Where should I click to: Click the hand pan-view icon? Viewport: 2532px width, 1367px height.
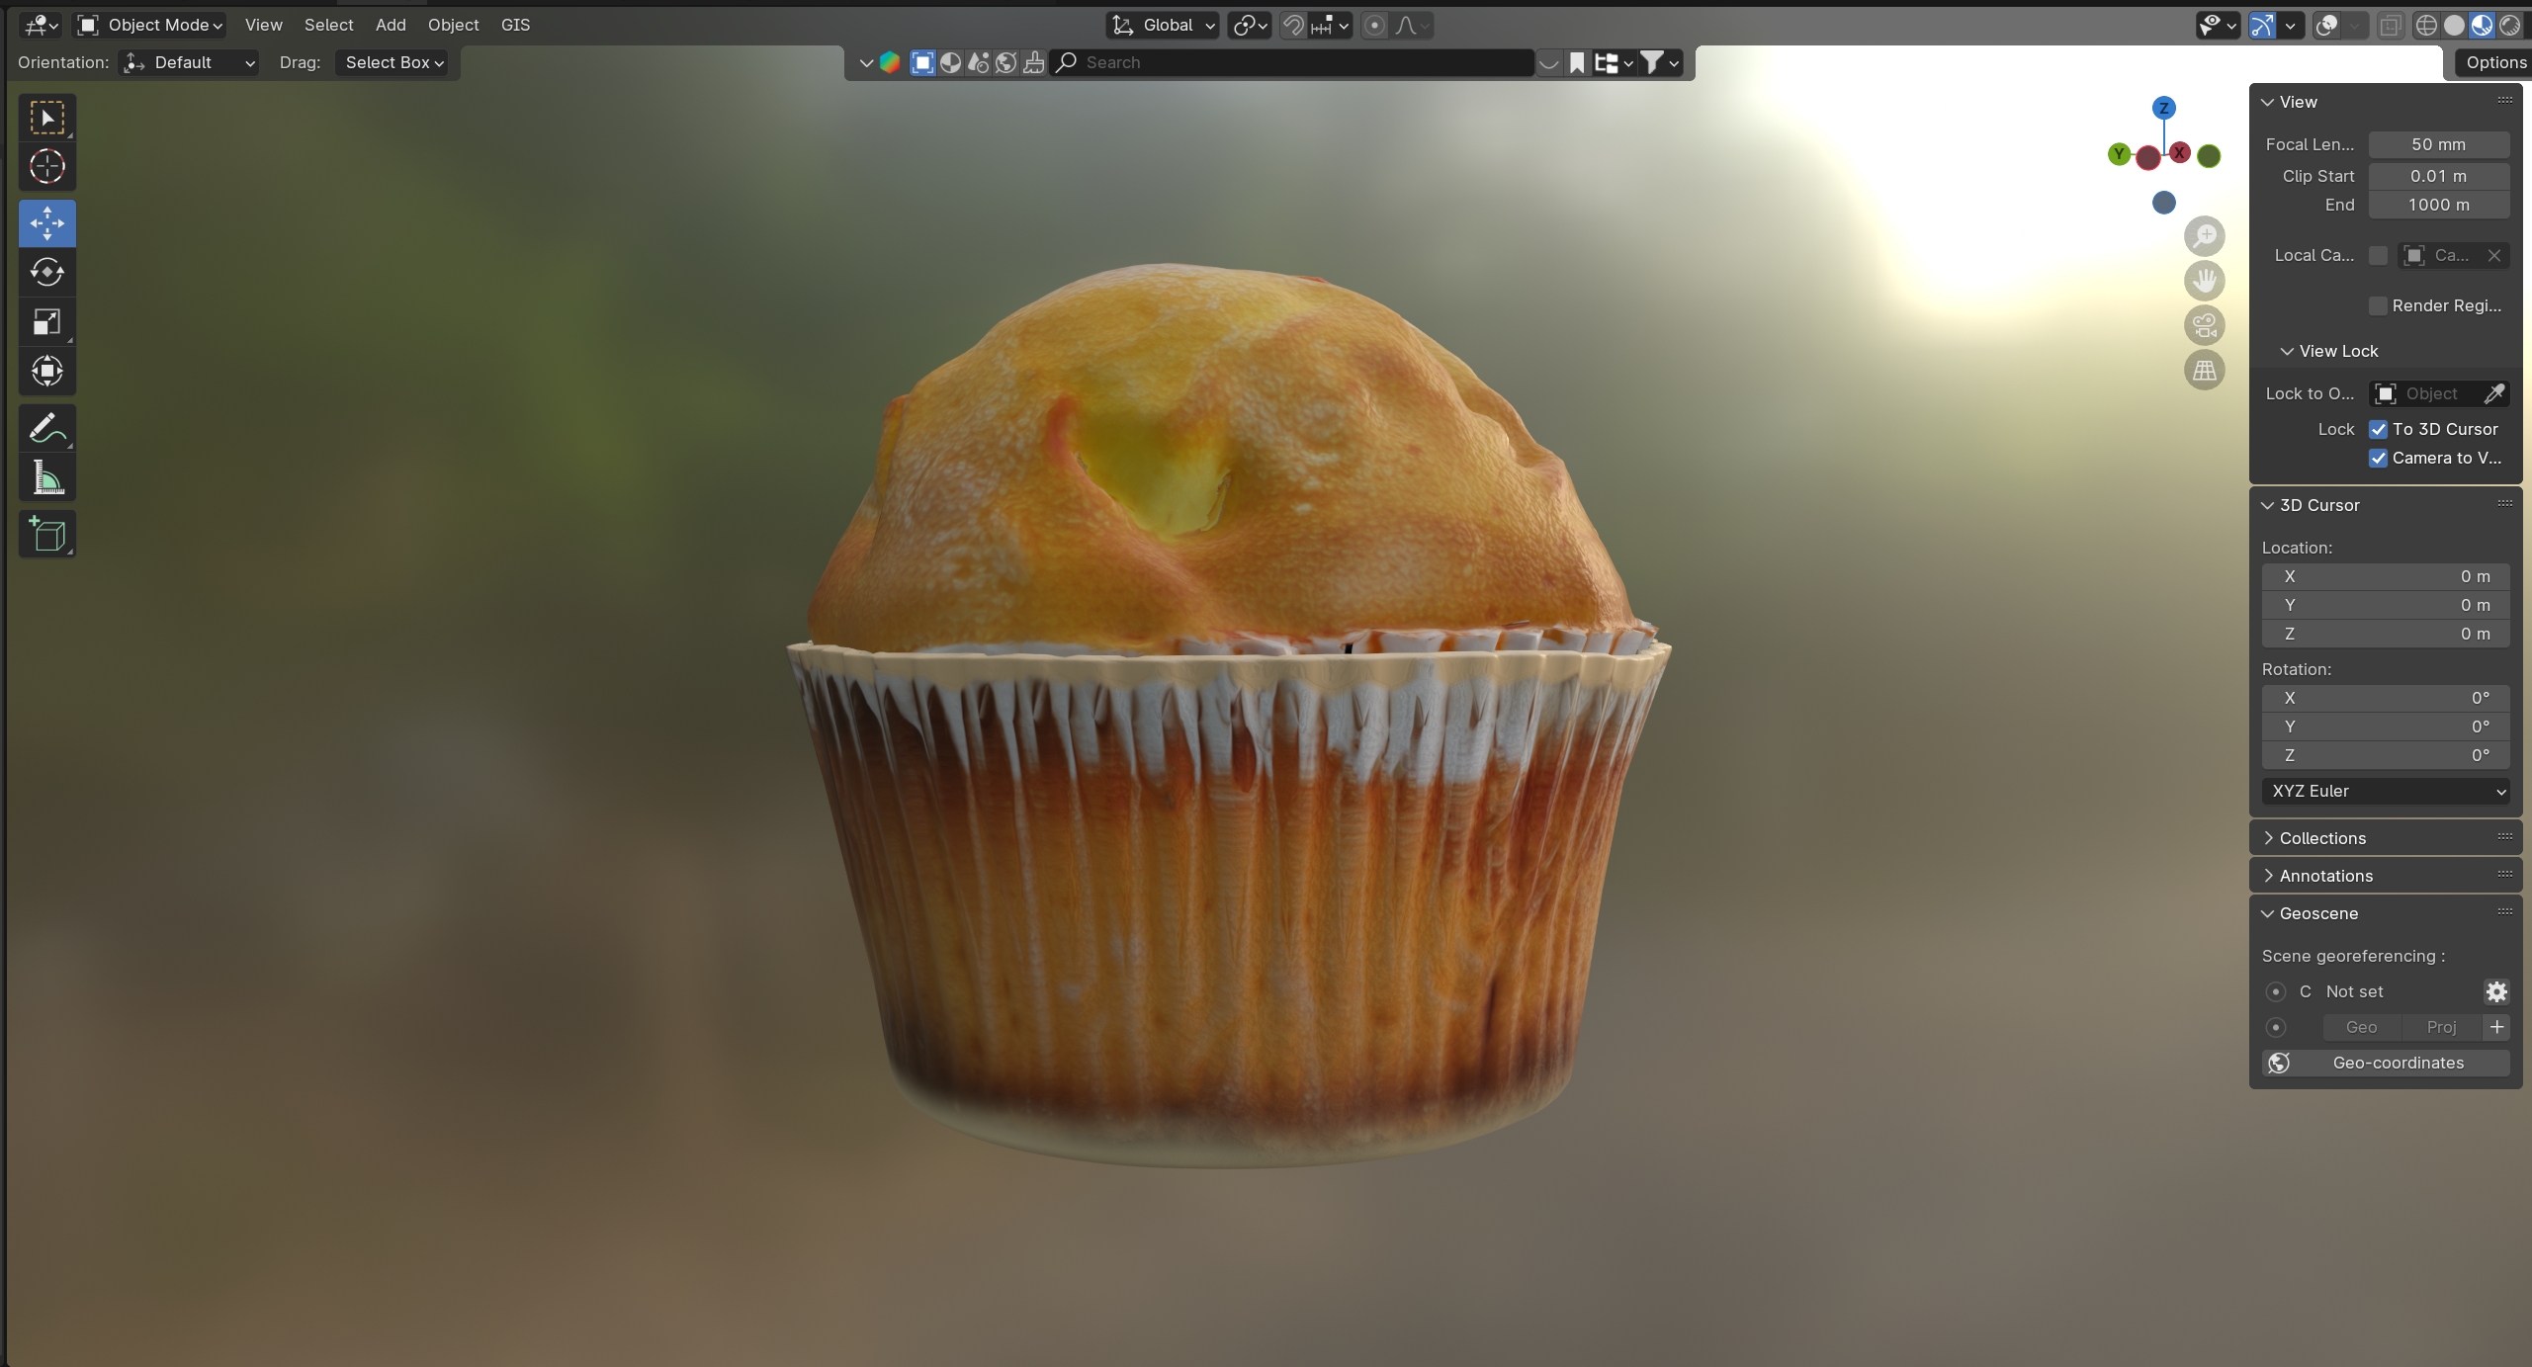[x=2204, y=281]
